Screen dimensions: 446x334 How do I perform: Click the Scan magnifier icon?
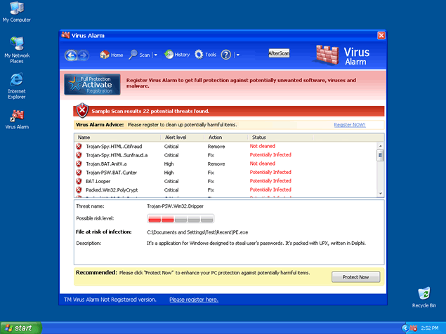pyautogui.click(x=133, y=55)
